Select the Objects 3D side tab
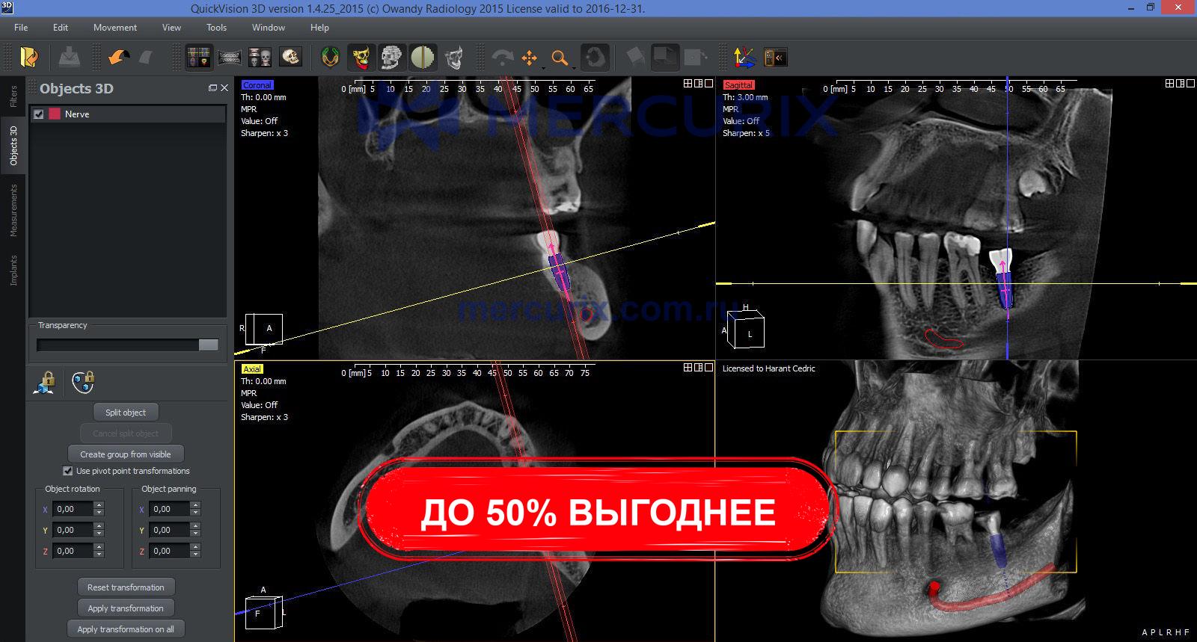1197x642 pixels. 13,146
